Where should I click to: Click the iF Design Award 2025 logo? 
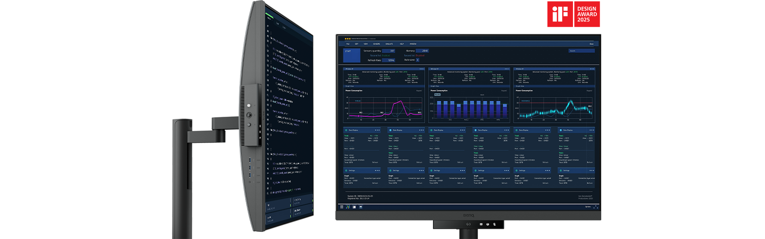coord(573,14)
